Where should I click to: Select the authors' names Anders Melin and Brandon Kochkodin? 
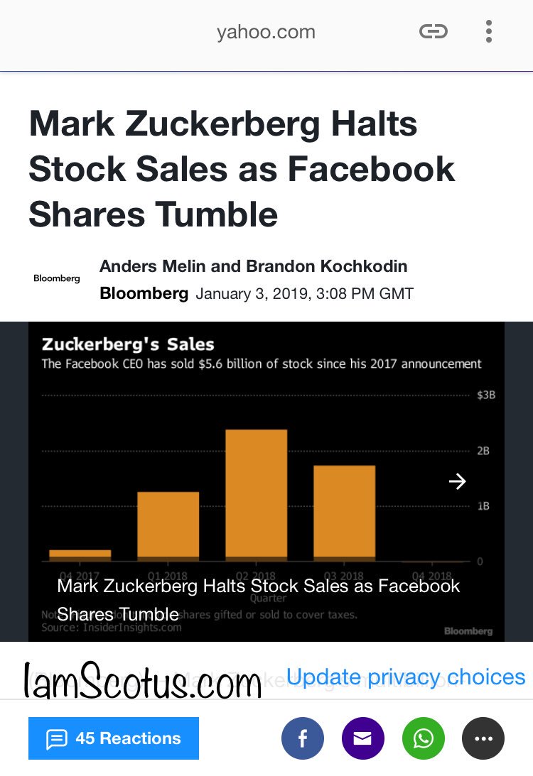coord(254,266)
